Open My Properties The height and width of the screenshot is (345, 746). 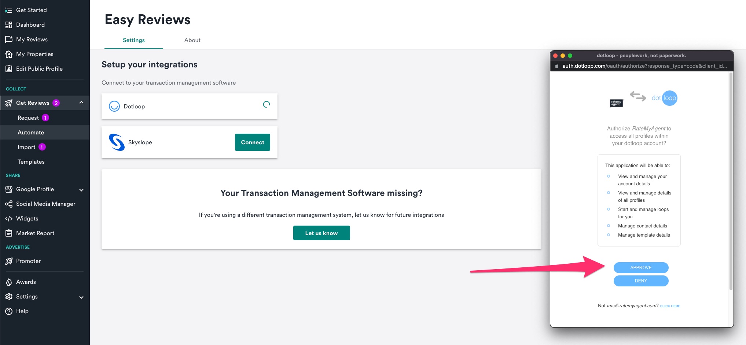pos(34,54)
